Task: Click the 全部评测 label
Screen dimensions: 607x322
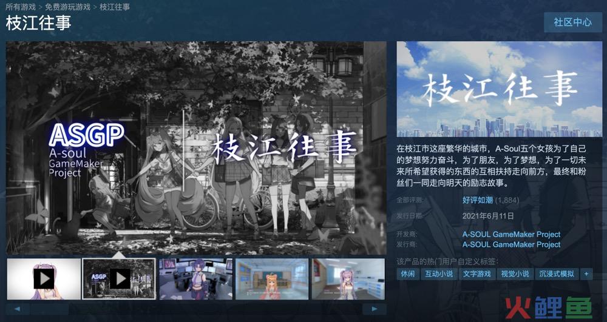Action: point(411,200)
